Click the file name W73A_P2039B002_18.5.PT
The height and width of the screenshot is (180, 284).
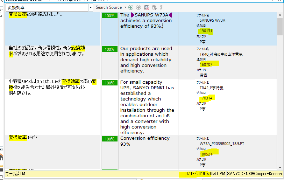pyautogui.click(x=222, y=144)
